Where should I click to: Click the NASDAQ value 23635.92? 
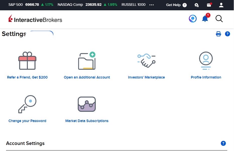(x=93, y=5)
